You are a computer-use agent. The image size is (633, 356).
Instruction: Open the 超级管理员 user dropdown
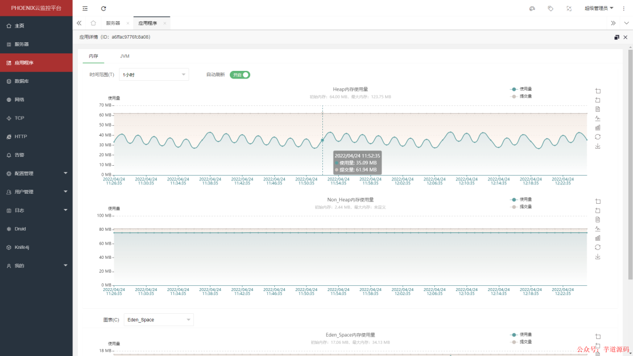tap(599, 8)
